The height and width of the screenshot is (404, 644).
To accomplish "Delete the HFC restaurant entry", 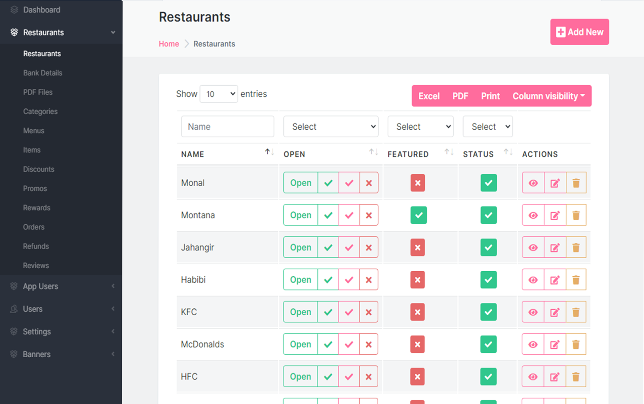I will tap(576, 376).
